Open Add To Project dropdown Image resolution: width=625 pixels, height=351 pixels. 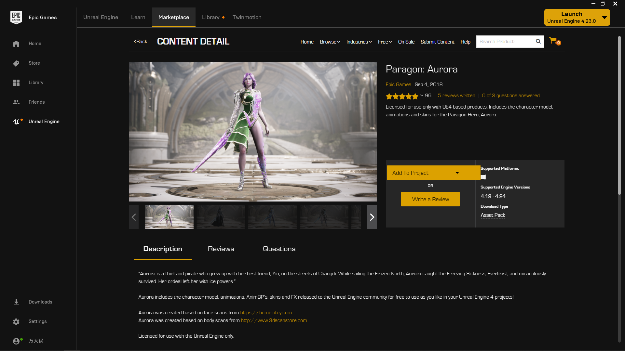coord(457,173)
